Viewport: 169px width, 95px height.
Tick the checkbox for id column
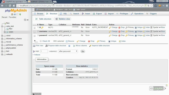(x=35, y=28)
